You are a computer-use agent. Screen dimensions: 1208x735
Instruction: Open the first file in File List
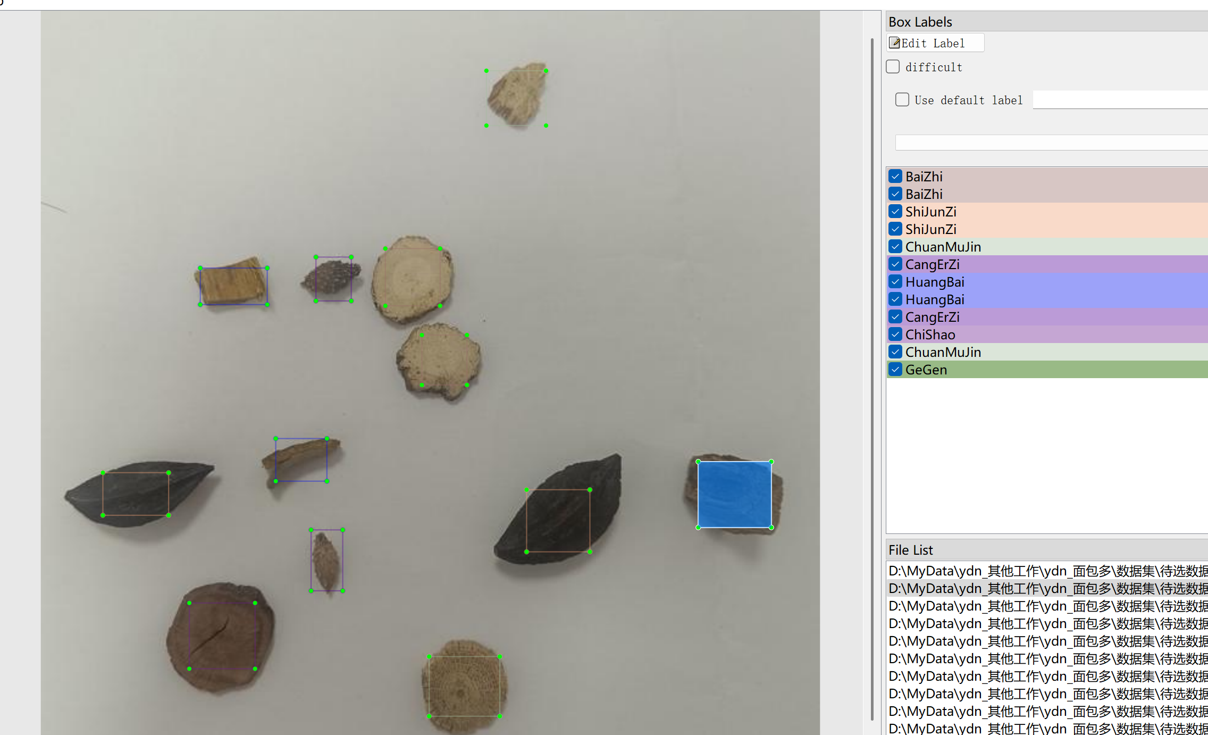pyautogui.click(x=1042, y=571)
